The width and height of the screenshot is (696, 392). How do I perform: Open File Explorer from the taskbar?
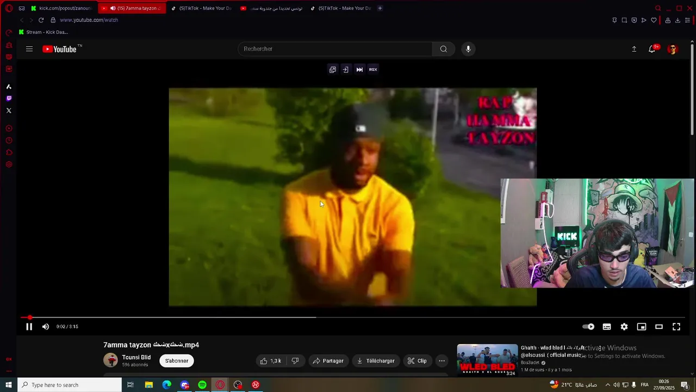point(148,385)
